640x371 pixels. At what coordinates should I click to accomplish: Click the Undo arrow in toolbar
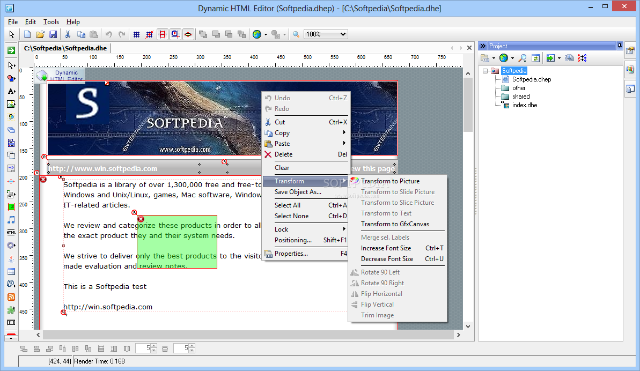108,35
